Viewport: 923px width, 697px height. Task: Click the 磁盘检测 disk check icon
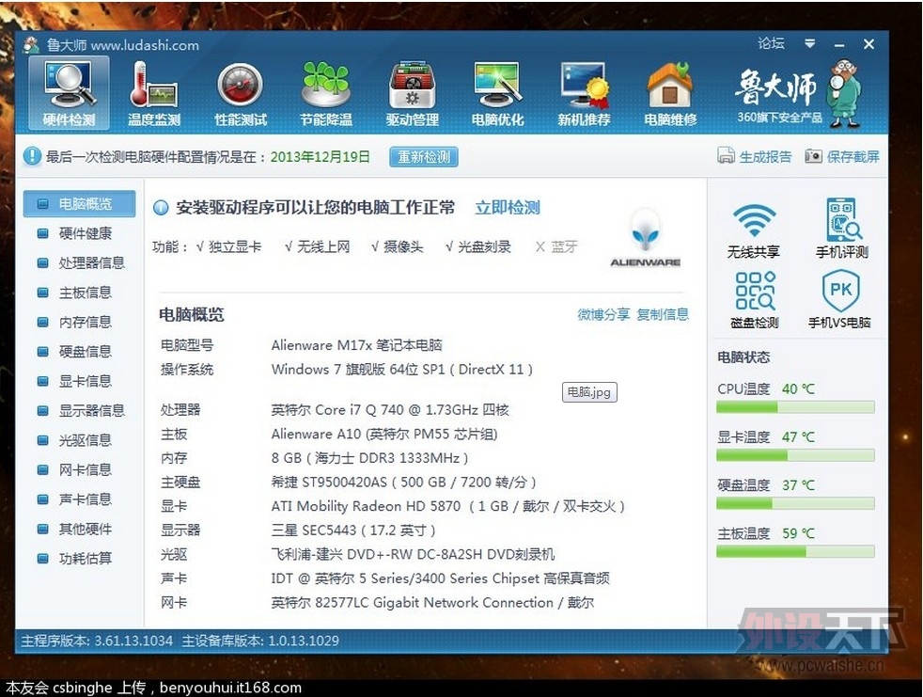(x=755, y=291)
